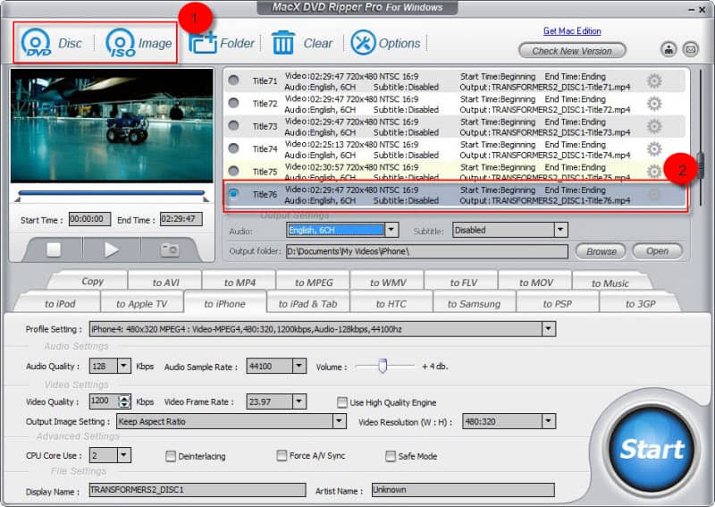
Task: Switch to the to FLV tab
Action: tap(463, 283)
